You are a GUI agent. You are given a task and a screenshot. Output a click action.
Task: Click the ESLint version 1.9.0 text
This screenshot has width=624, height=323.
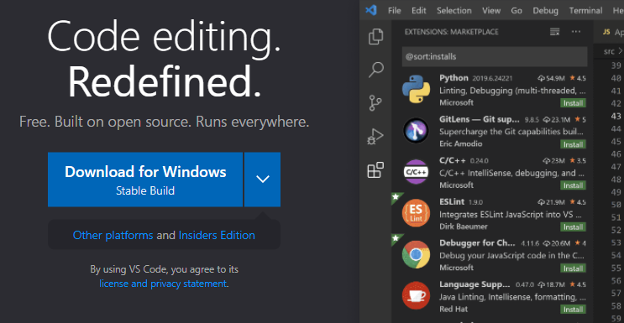click(475, 202)
